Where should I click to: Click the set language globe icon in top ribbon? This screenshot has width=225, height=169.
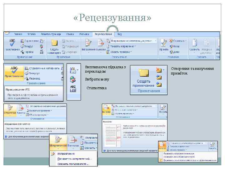(x=42, y=46)
